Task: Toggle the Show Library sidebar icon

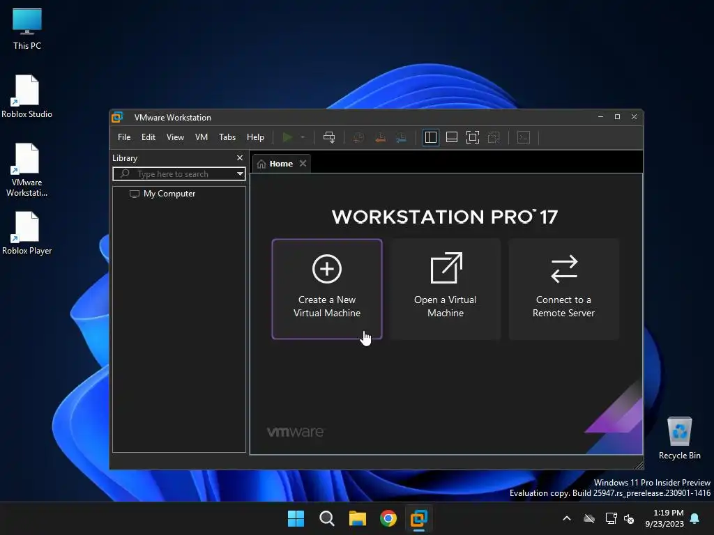Action: [x=430, y=137]
